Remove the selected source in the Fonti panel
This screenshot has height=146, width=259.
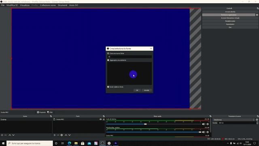[58, 135]
